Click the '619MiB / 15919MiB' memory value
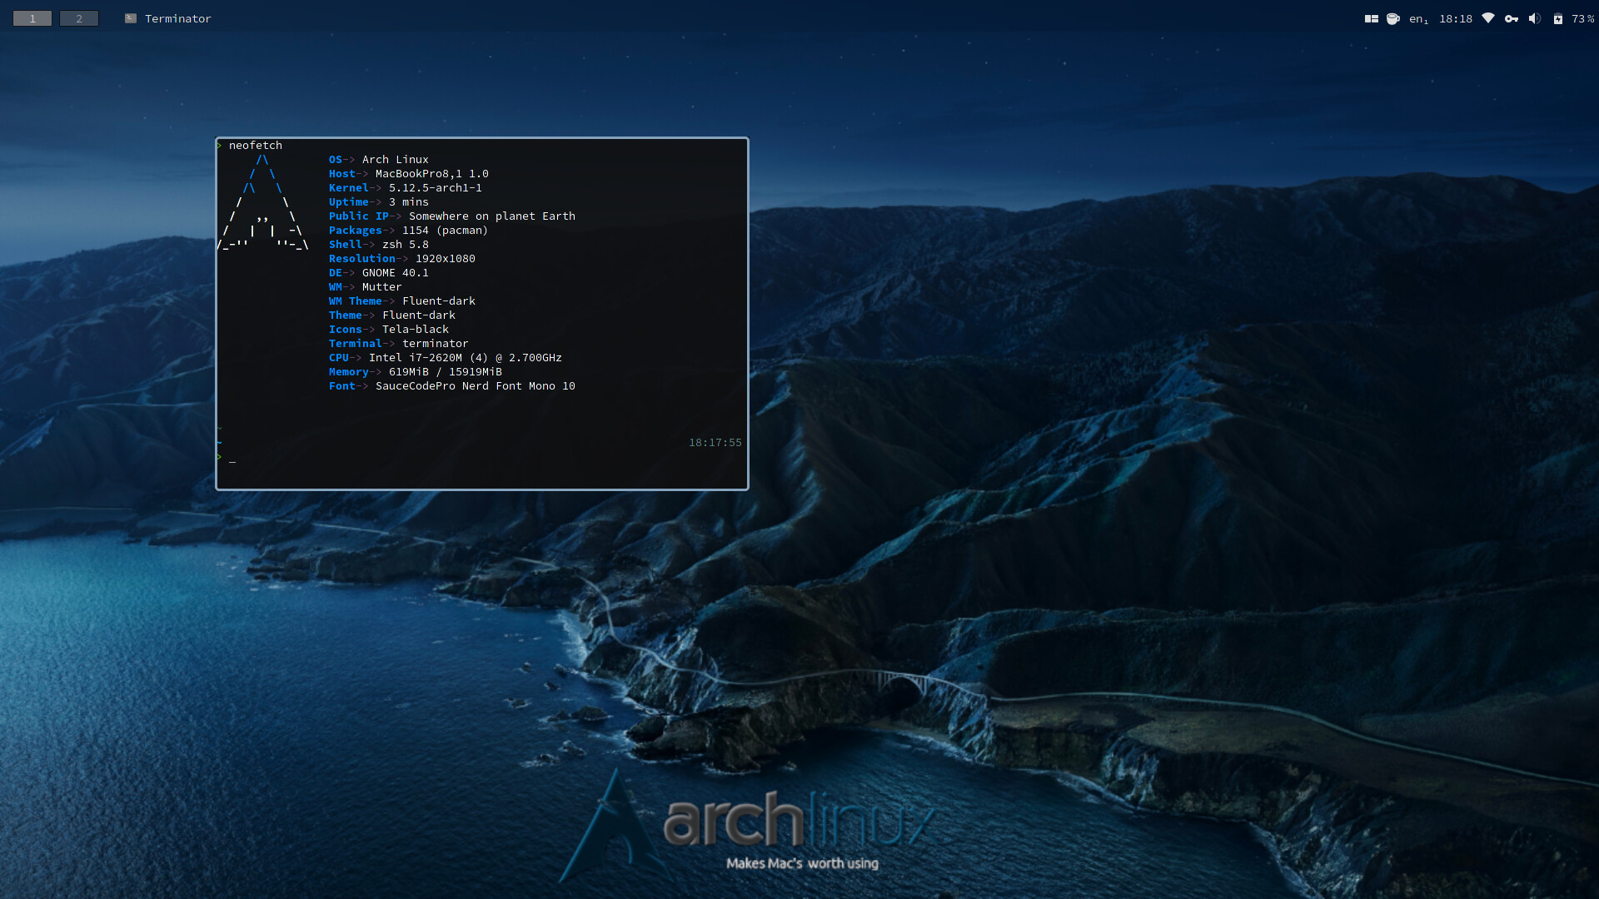The height and width of the screenshot is (899, 1599). (x=445, y=371)
